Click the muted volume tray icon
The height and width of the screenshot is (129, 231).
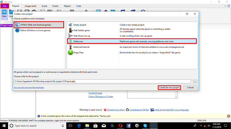(x=209, y=126)
